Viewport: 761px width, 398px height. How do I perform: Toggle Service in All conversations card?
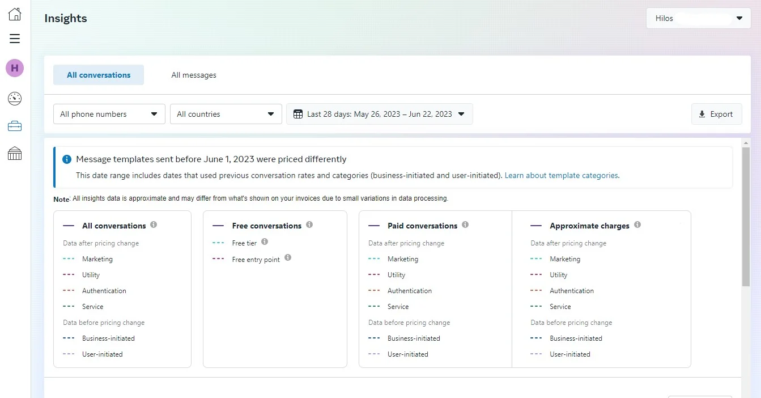click(x=83, y=307)
